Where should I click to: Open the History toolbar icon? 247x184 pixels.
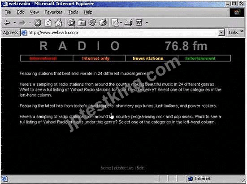pos(103,22)
